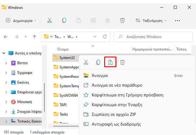Go back with the left arrow button
196x135 pixels.
click(6, 37)
